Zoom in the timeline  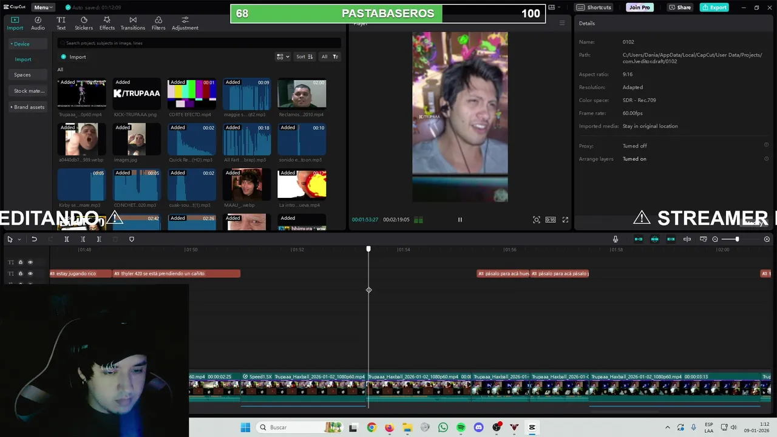[767, 239]
